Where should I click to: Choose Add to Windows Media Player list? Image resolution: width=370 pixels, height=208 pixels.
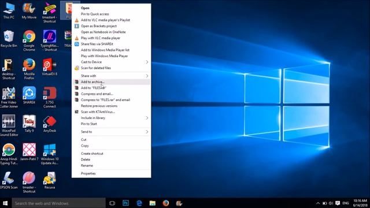coord(112,50)
